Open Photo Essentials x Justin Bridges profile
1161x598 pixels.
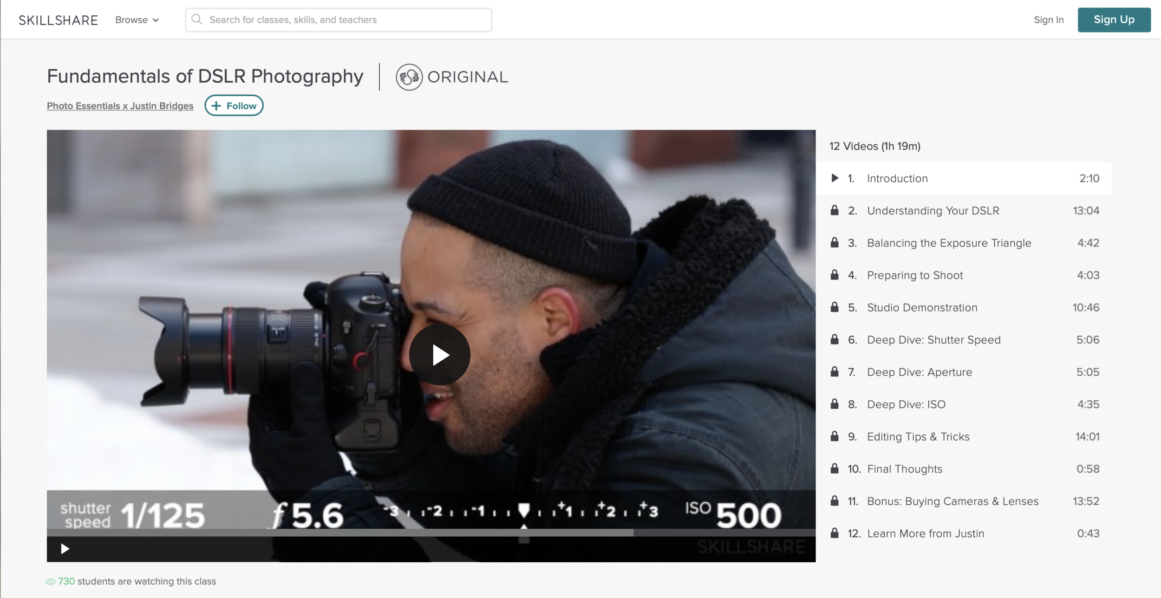pyautogui.click(x=120, y=106)
